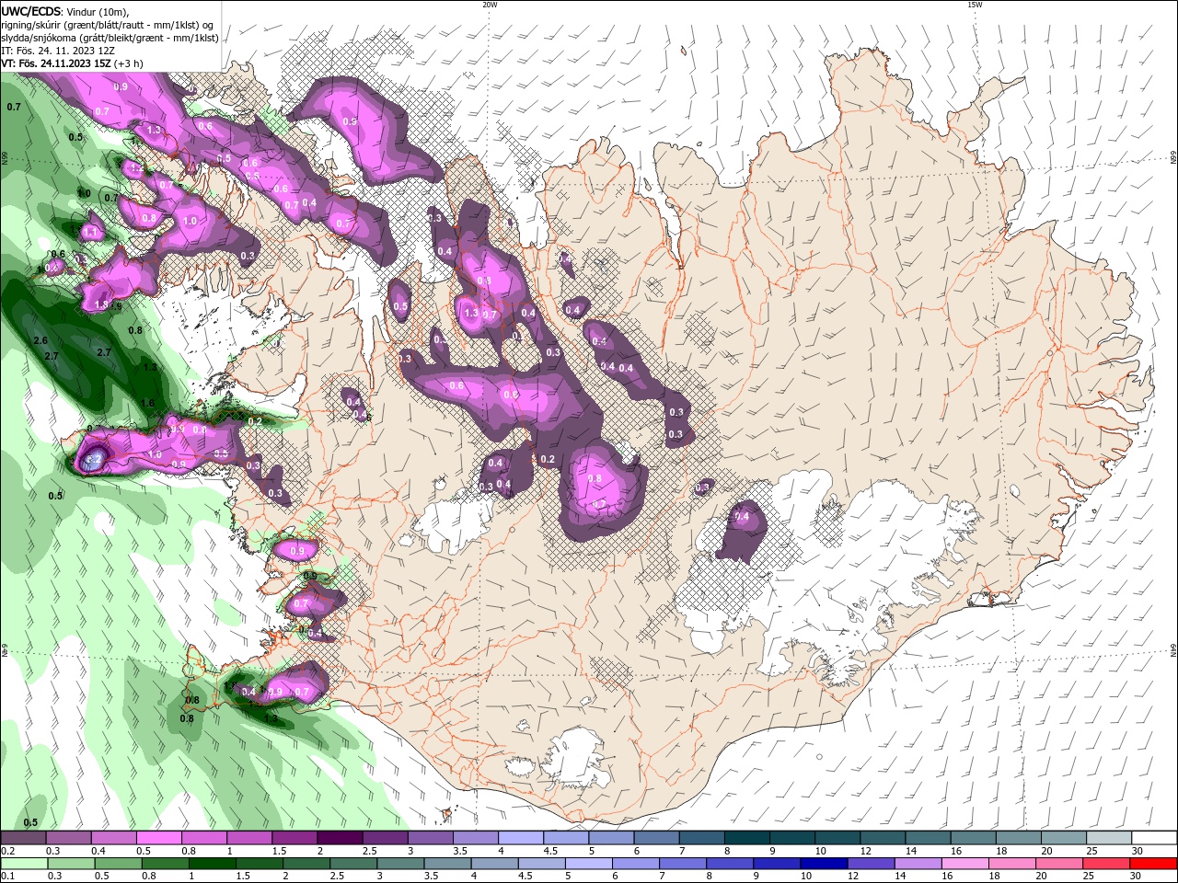This screenshot has height=883, width=1178.
Task: Select the pink rain swatch starting at 16
Action: (x=964, y=864)
